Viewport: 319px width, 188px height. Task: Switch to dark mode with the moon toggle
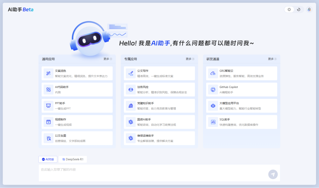[x=299, y=9]
